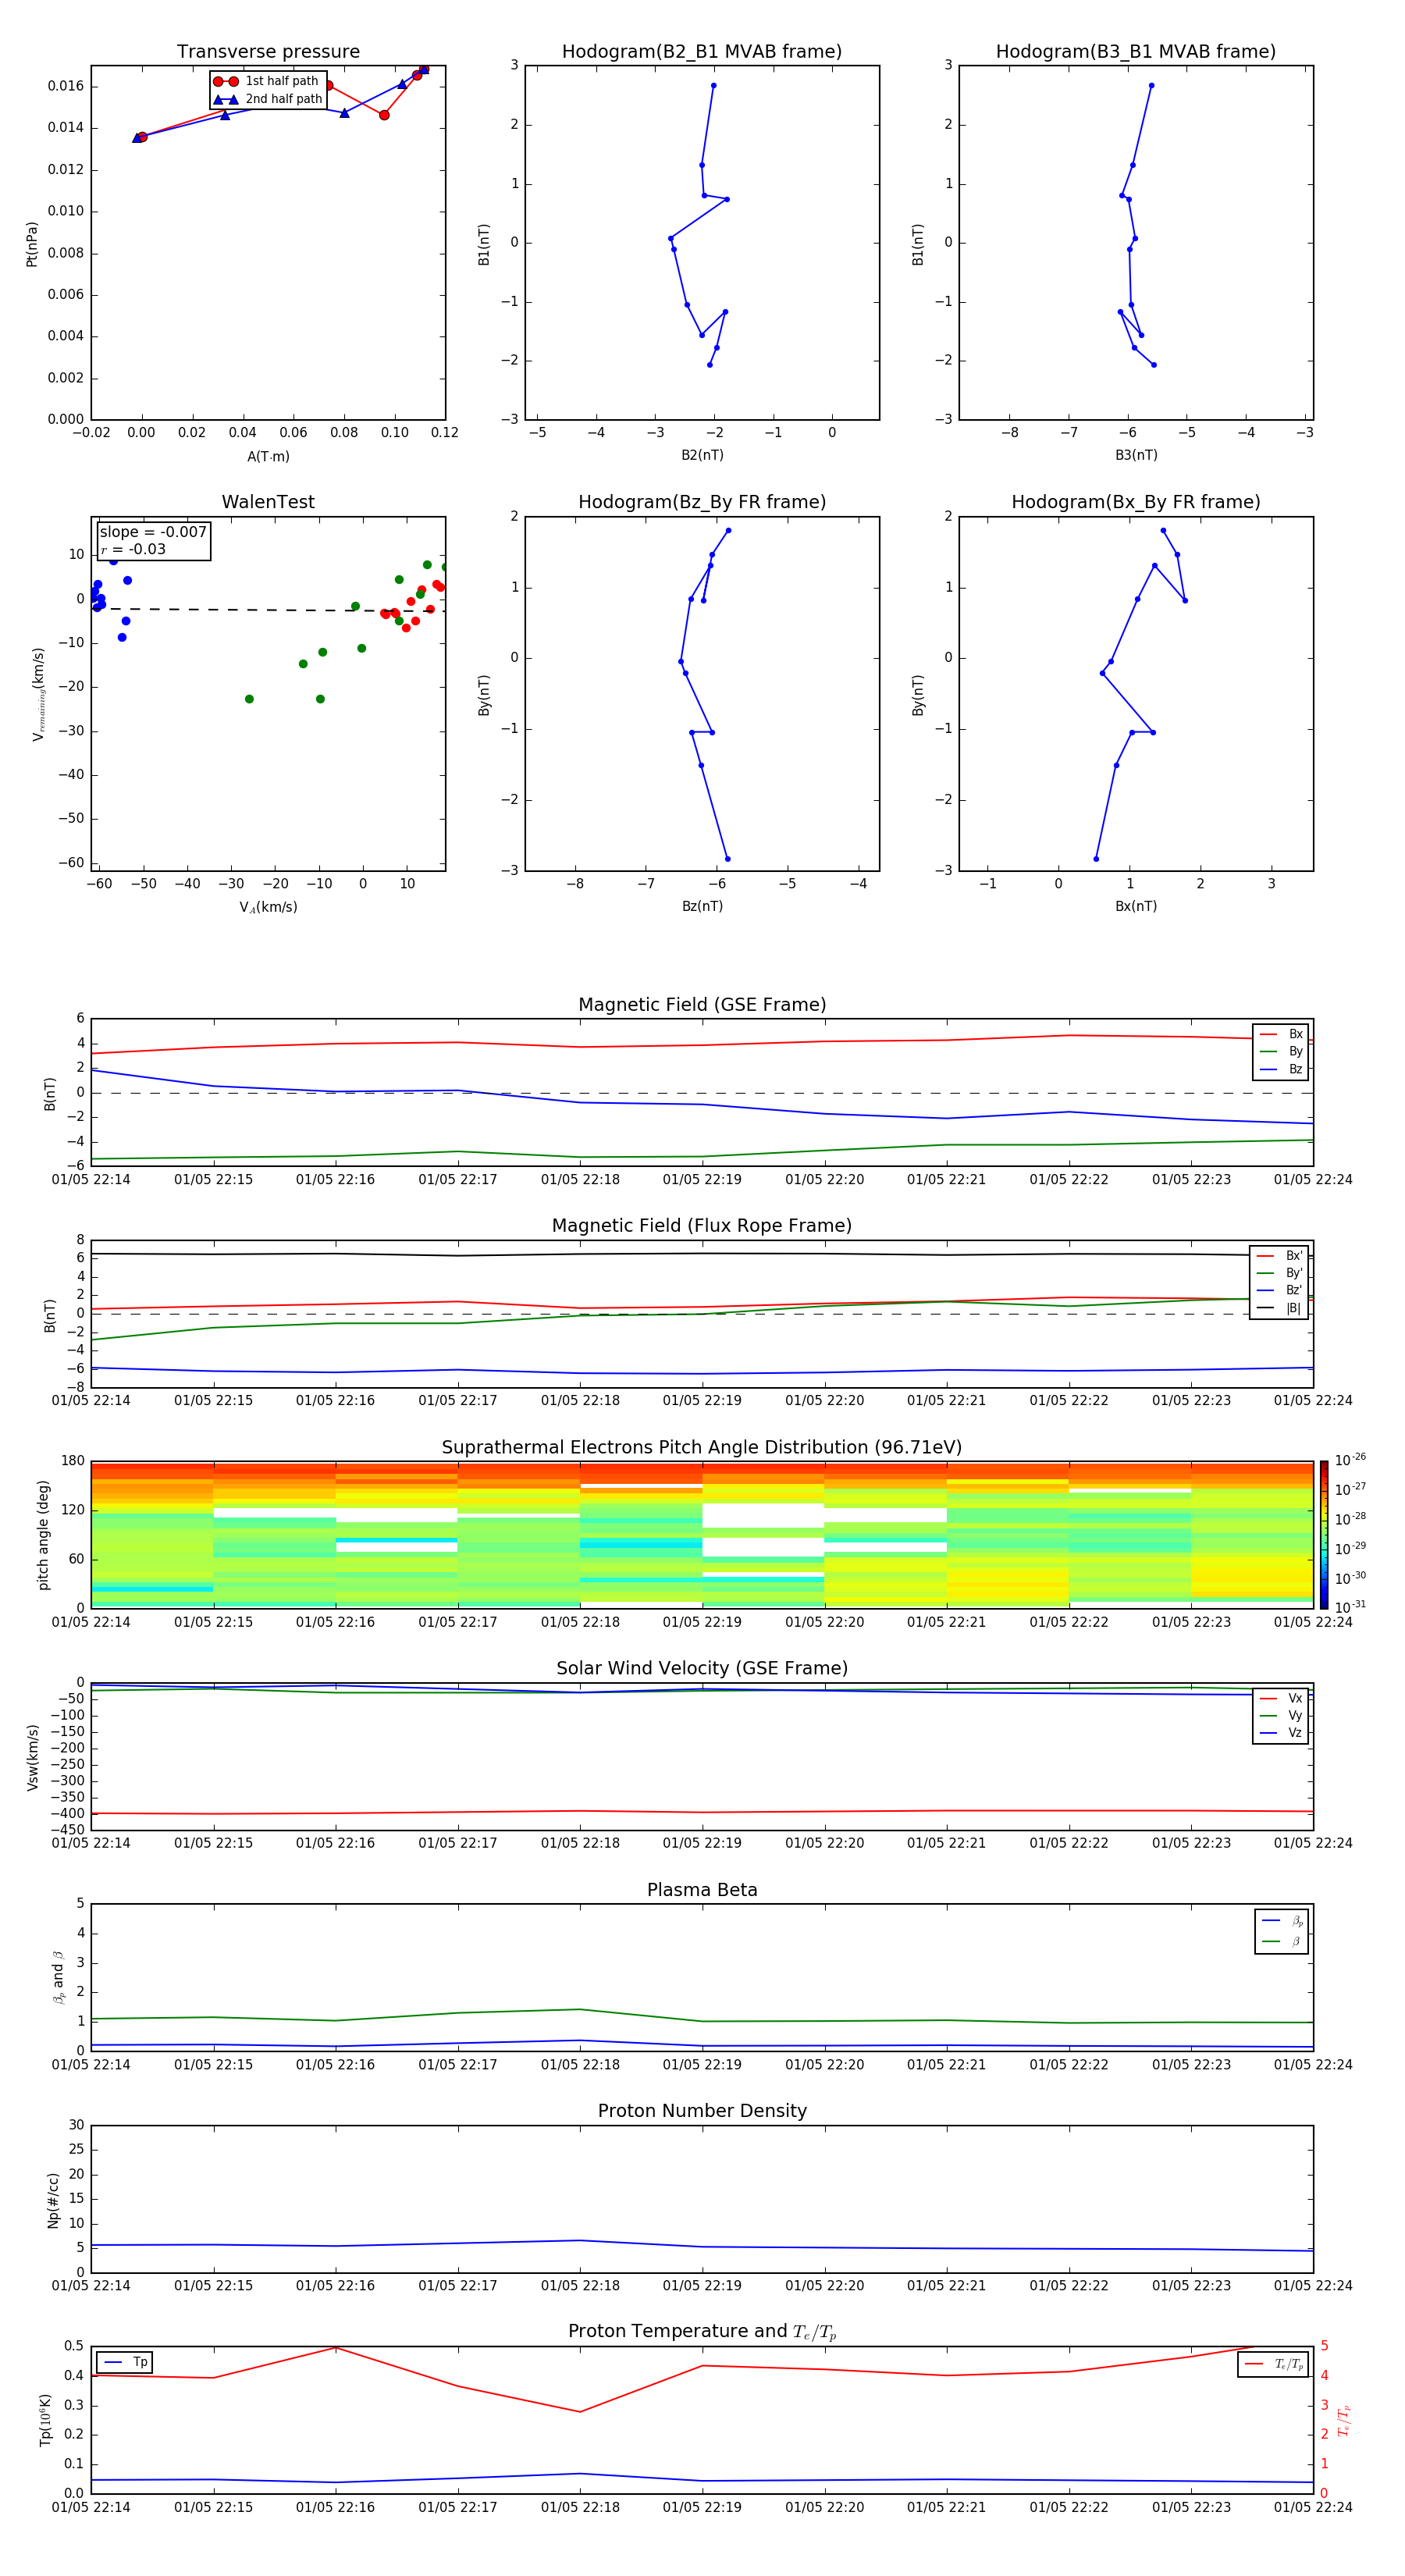Click the 'Vsw(km/s)' axis label
This screenshot has width=1405, height=2576.
(x=33, y=1757)
